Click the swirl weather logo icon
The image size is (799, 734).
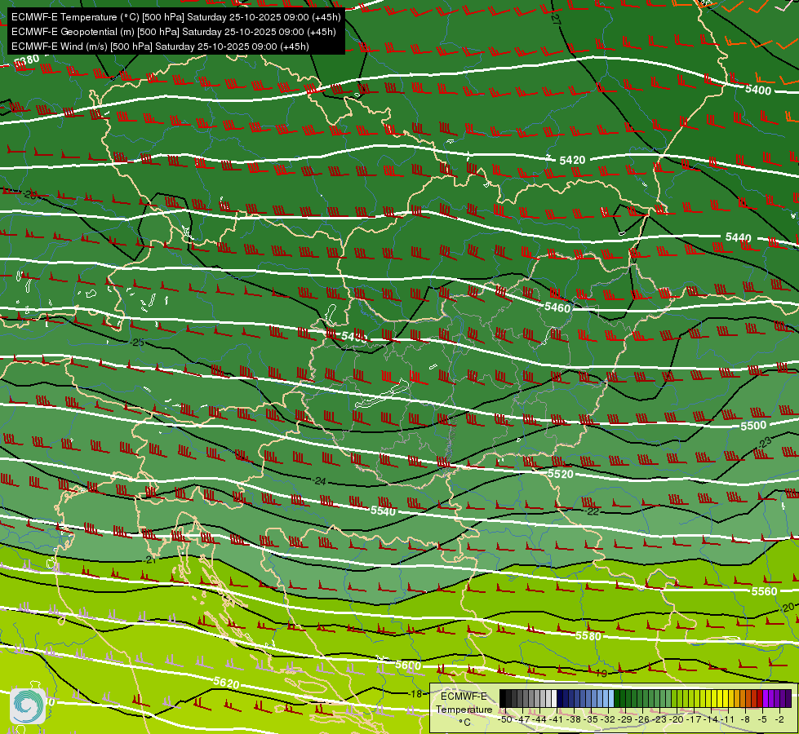[x=28, y=705]
